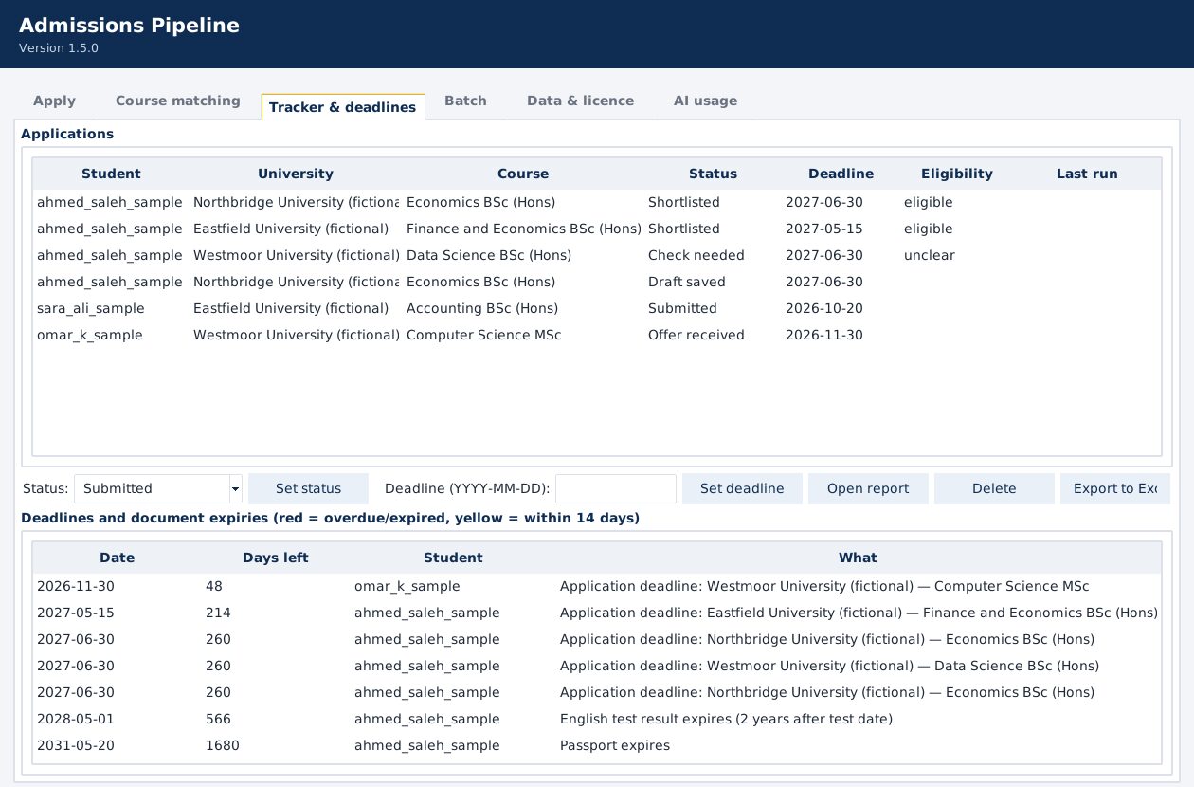Select the 48 days left deadline row
The width and height of the screenshot is (1194, 787).
click(597, 586)
